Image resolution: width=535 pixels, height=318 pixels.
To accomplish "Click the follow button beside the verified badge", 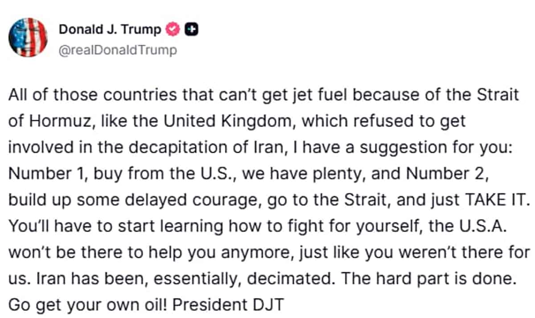I will click(x=191, y=29).
